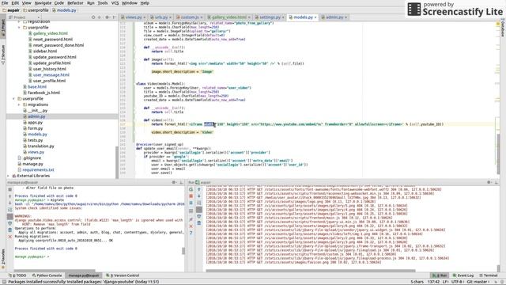
Task: Open Project panel gear settings
Action: click(108, 17)
